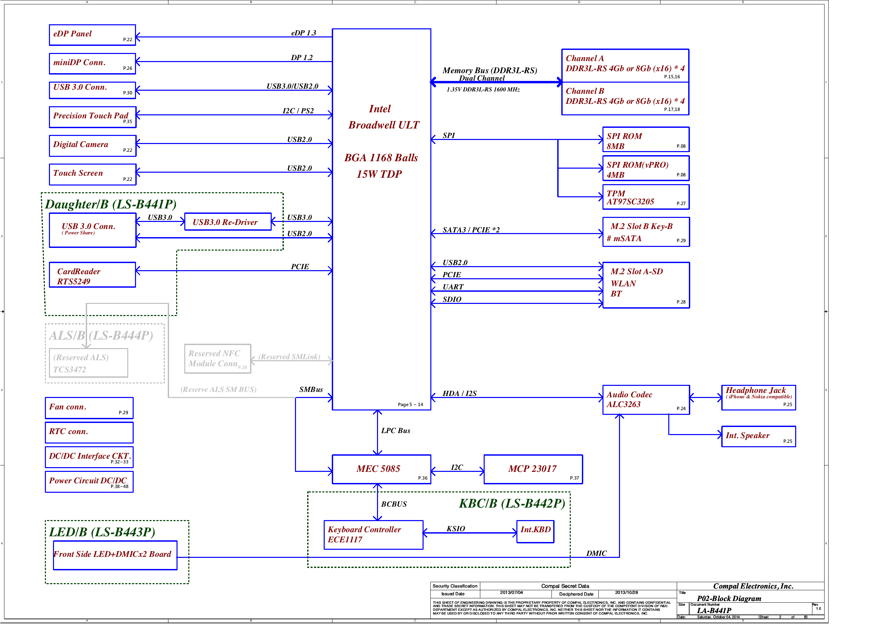The height and width of the screenshot is (627, 888).
Task: Click the greyed-out Reserved ALS TCS3472 block
Action: pyautogui.click(x=88, y=362)
